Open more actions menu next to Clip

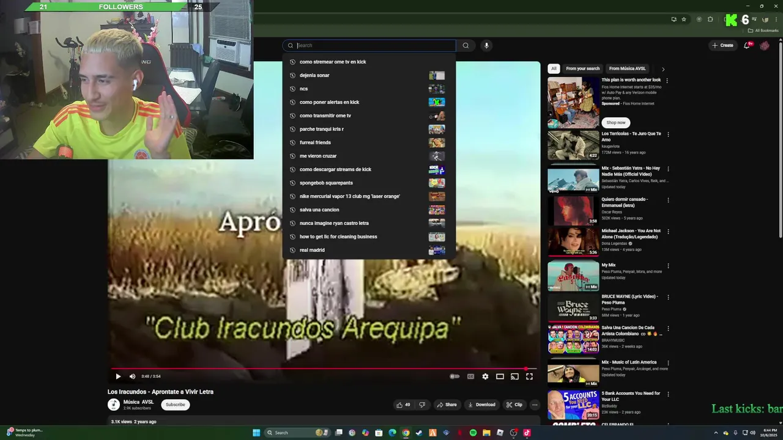[535, 405]
